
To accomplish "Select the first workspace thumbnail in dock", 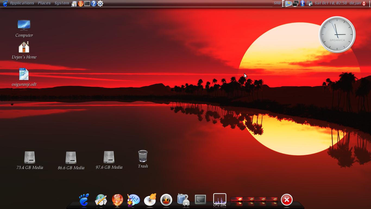I will (237, 201).
